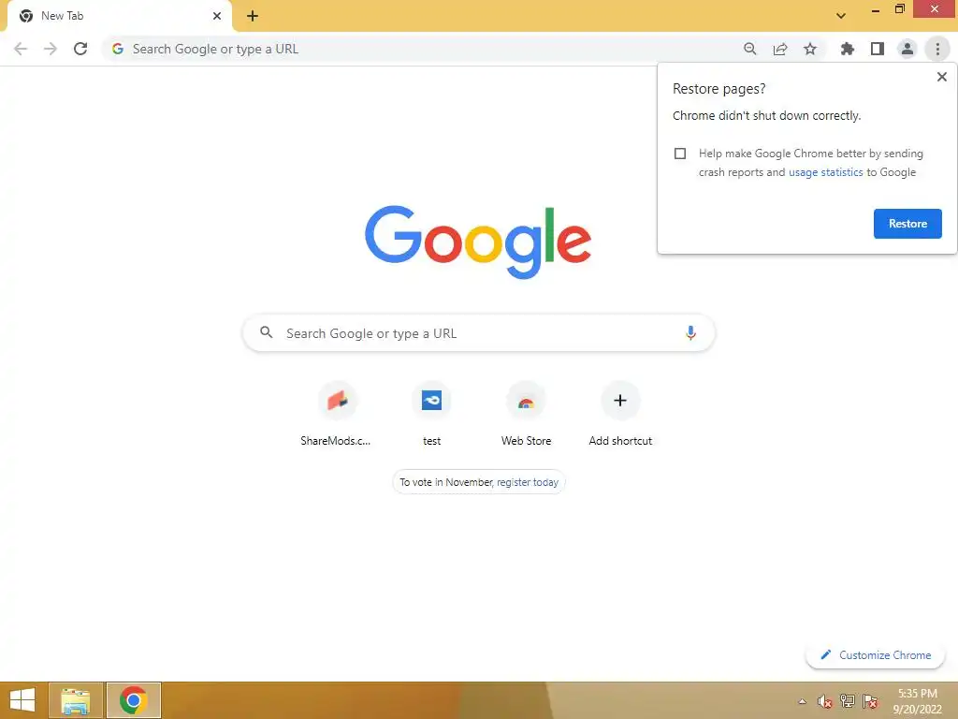The image size is (958, 719).
Task: Click the Google logo
Action: click(478, 242)
